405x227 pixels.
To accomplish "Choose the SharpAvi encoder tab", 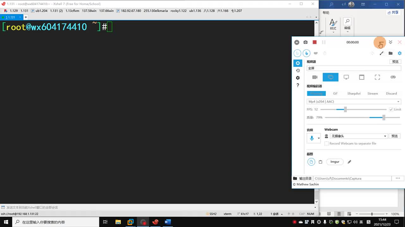I will tap(354, 94).
